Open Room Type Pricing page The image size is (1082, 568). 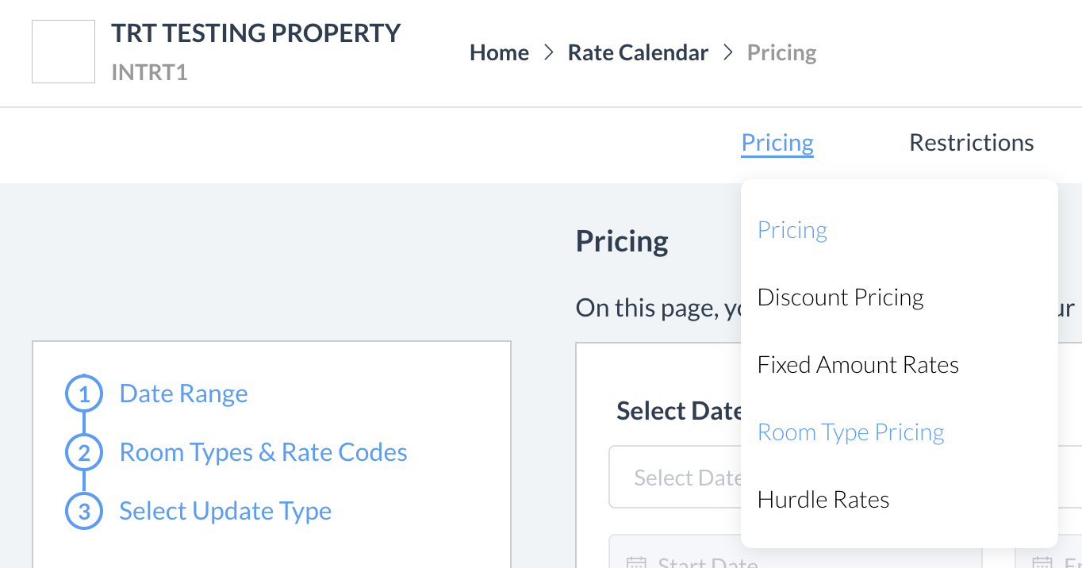tap(850, 432)
